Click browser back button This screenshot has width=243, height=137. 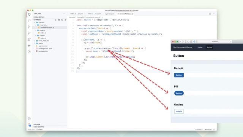click(181, 41)
